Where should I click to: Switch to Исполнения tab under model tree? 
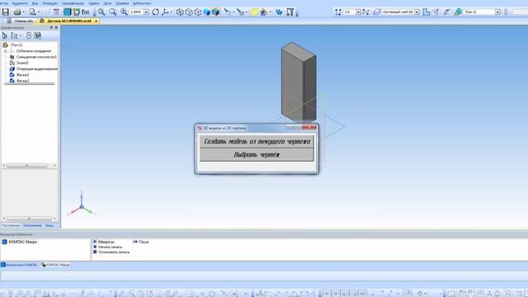pyautogui.click(x=33, y=225)
